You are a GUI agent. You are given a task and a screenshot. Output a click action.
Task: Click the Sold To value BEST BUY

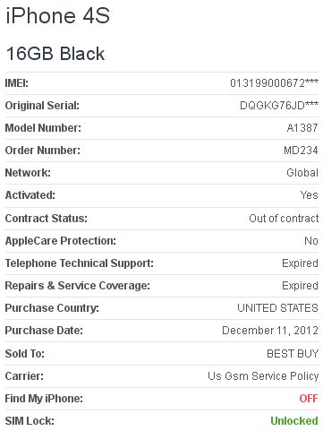pos(293,354)
